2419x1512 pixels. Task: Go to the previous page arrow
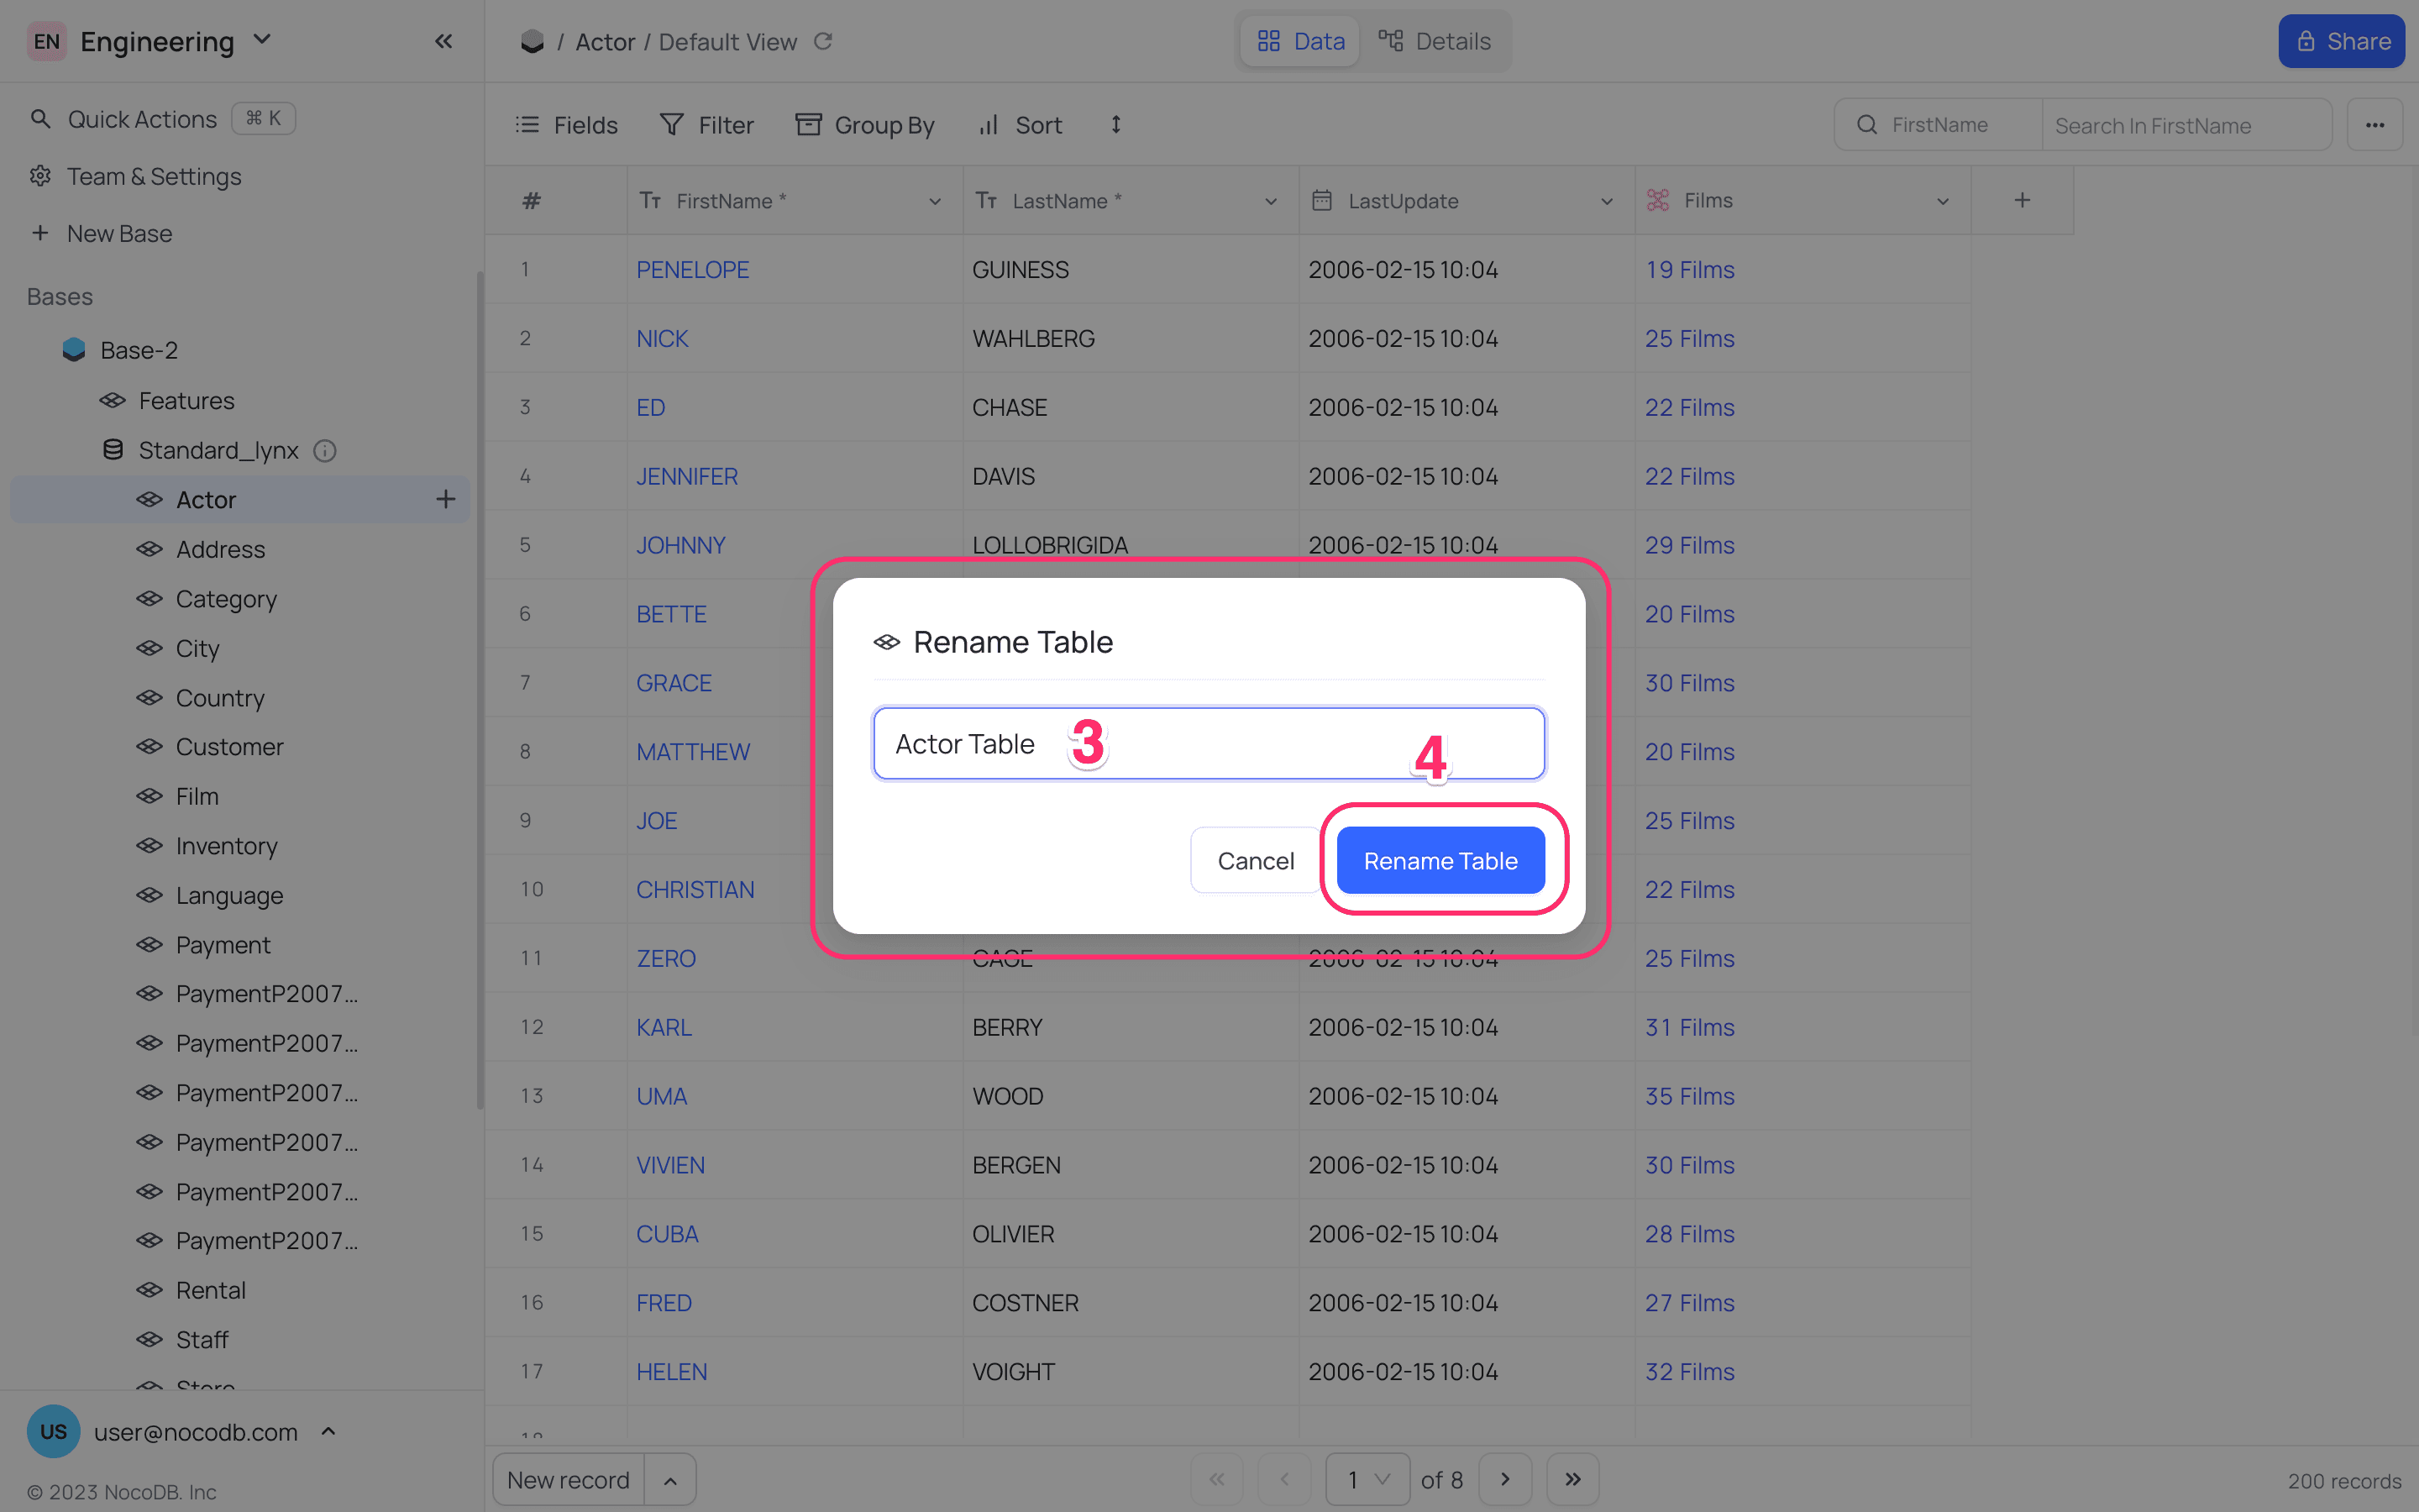1284,1479
